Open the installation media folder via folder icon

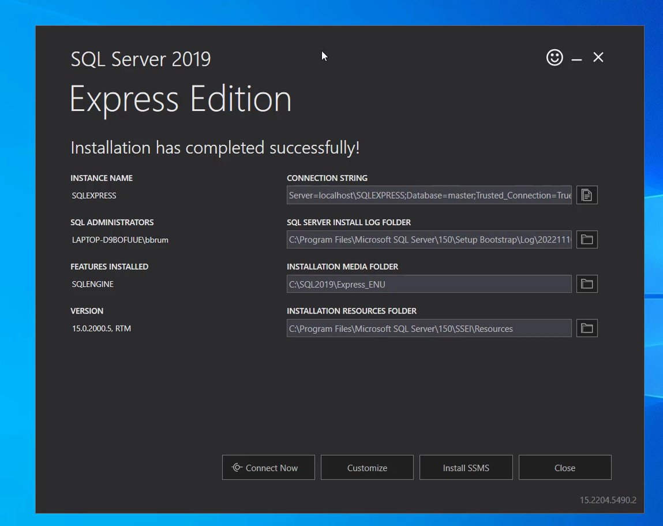coord(587,284)
